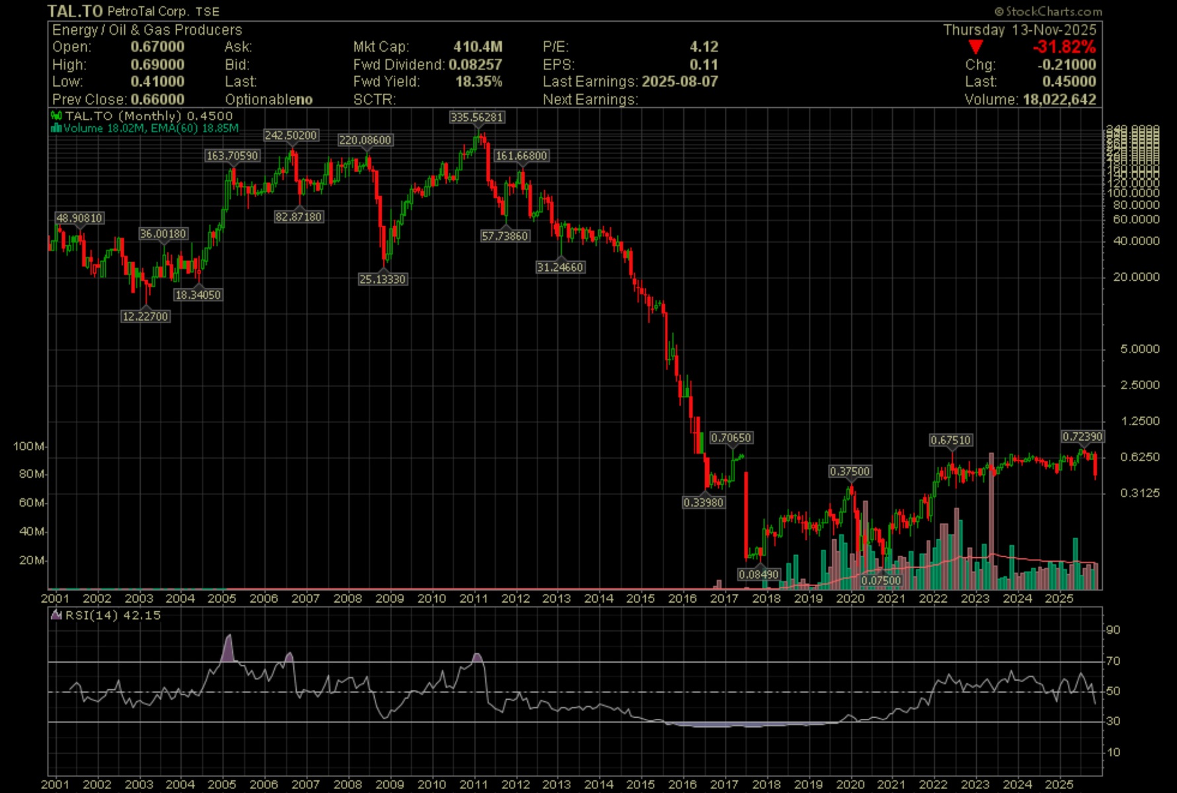Click the 0.37500 high price label
Screen dimensions: 1177x793
[x=850, y=471]
